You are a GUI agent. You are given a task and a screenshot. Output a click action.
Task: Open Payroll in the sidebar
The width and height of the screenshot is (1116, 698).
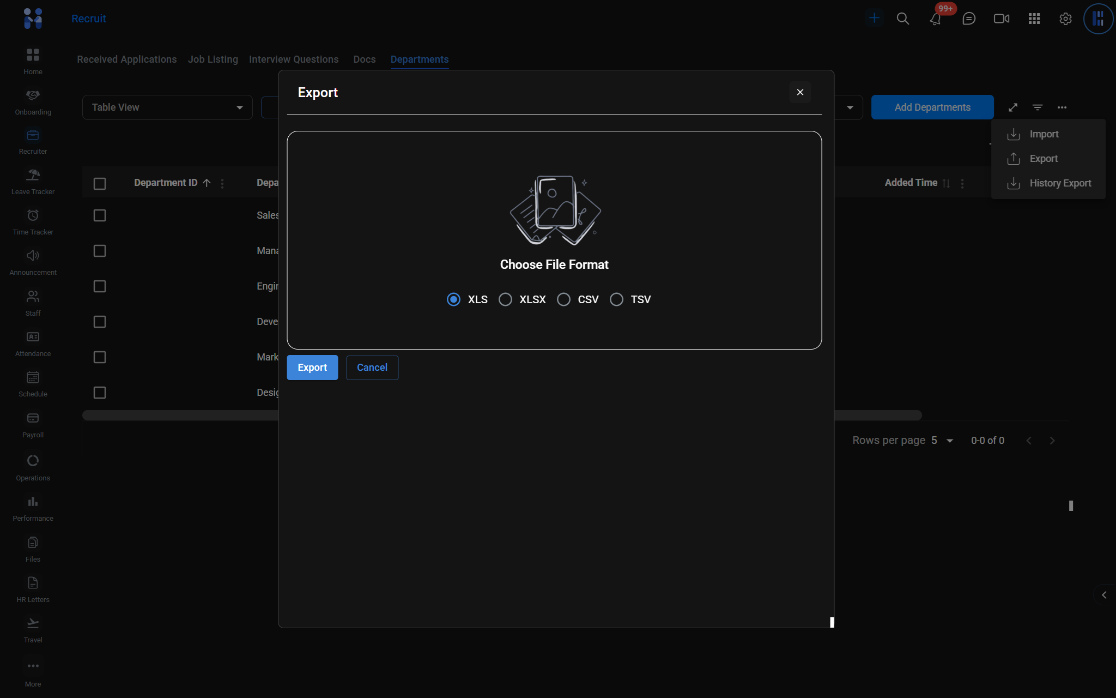point(33,425)
